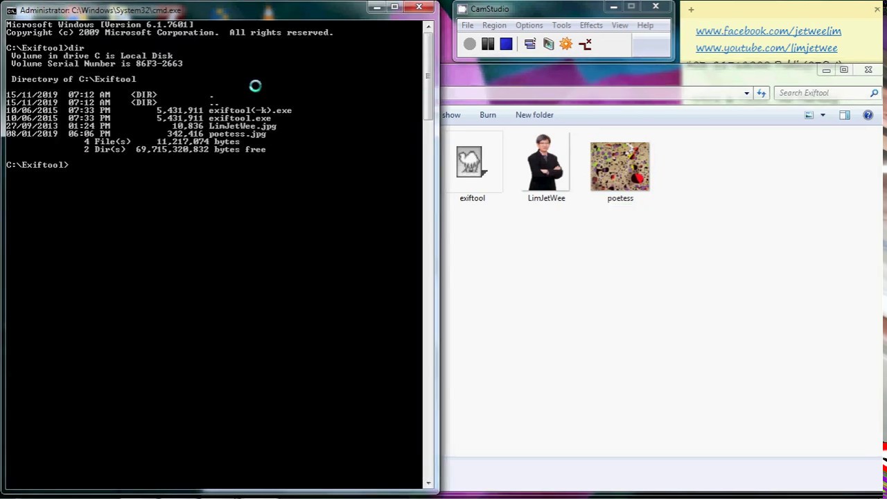887x499 pixels.
Task: Click the CamStudio Record button
Action: click(470, 44)
